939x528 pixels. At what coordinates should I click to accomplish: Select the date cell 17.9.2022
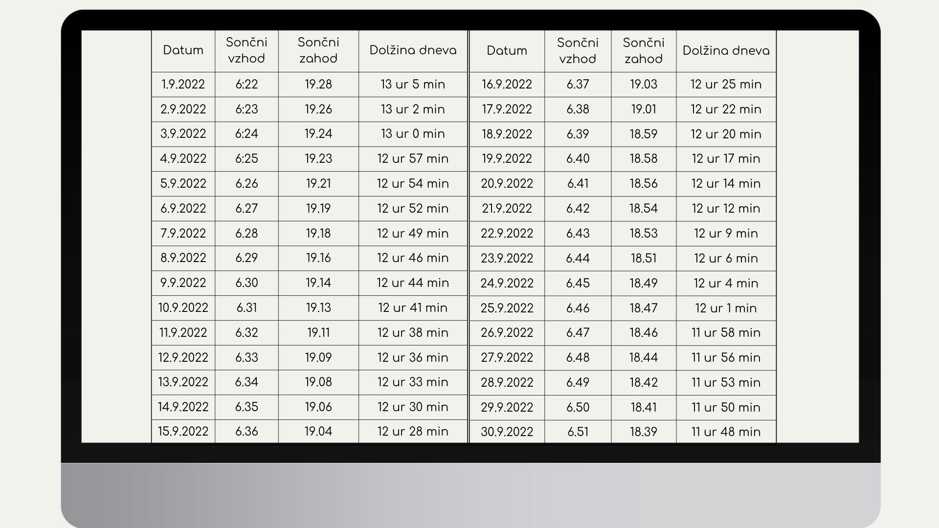[x=507, y=109]
